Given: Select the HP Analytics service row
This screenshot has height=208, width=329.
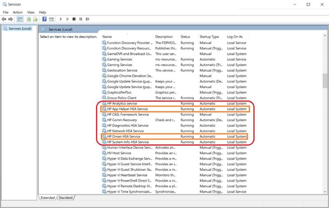Looking at the screenshot, I should (175, 103).
